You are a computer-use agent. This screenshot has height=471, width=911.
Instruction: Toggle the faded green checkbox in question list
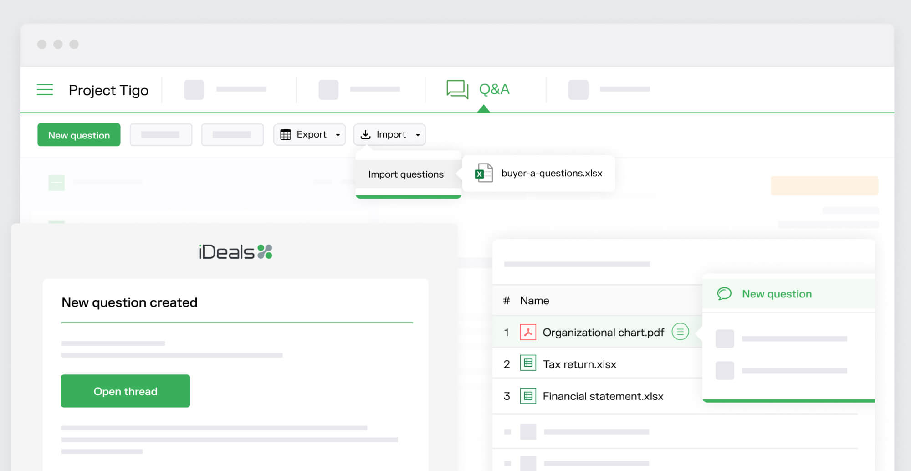point(56,183)
